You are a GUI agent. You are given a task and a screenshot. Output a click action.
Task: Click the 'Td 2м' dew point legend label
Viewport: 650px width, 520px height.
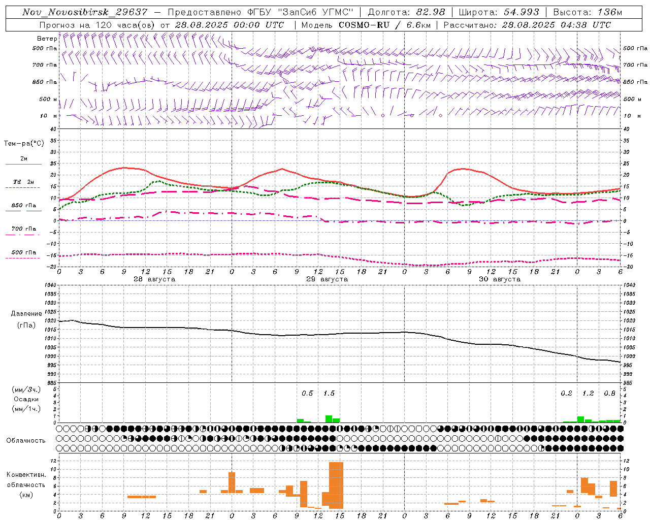pos(24,182)
